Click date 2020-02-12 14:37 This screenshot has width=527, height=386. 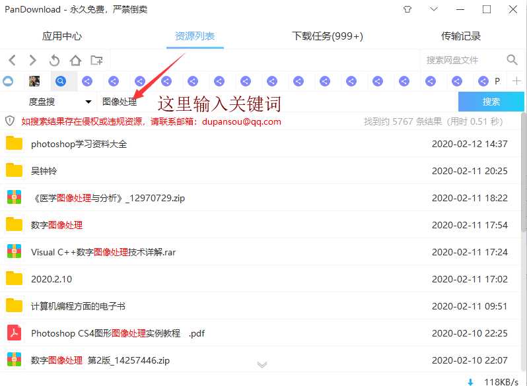tap(470, 144)
